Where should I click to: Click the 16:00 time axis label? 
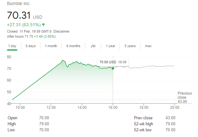113,108
